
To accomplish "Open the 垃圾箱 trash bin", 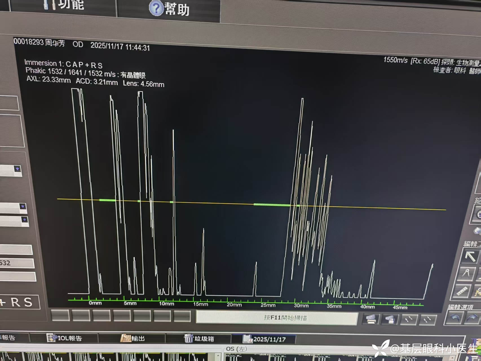I will (199, 338).
